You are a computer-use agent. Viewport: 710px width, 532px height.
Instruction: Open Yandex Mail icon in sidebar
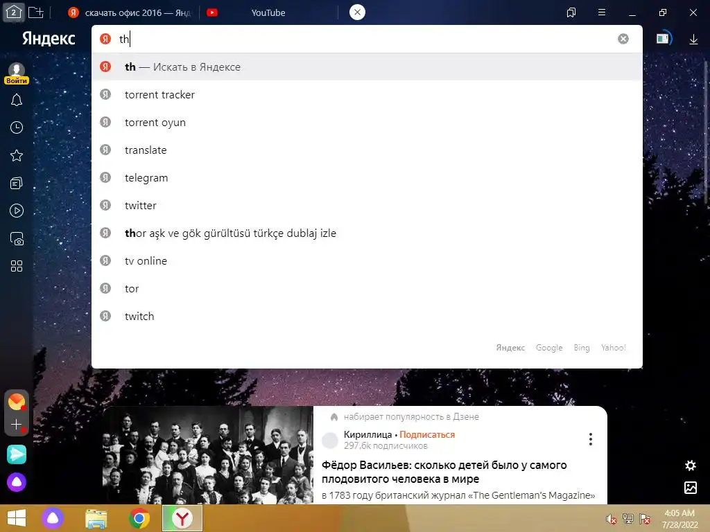click(x=17, y=402)
